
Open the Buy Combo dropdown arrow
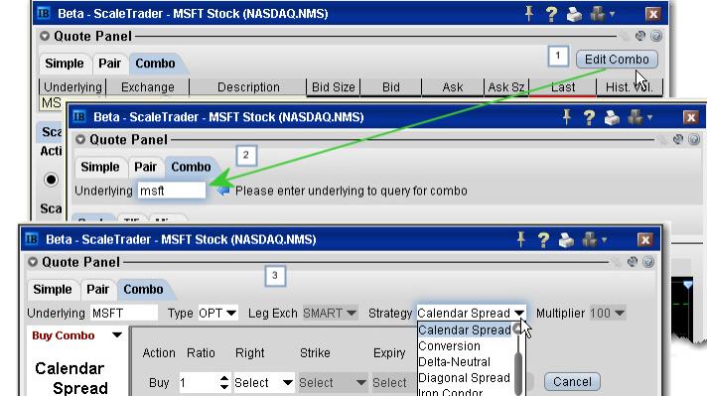117,335
